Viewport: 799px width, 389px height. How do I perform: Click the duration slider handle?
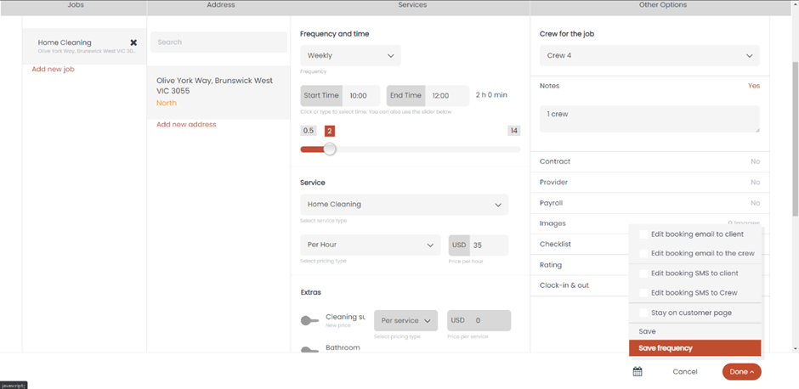coord(330,149)
